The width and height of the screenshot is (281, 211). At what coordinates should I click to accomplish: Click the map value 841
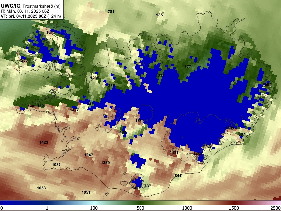pos(178,176)
